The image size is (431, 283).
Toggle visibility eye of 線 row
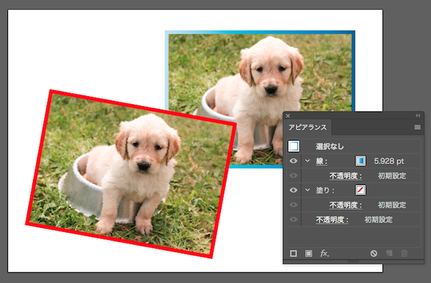[294, 161]
